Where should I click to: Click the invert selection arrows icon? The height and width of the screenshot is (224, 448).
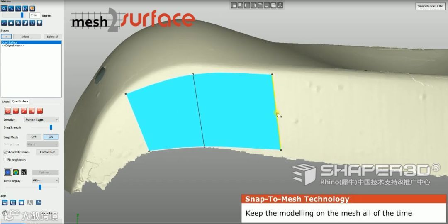coord(18,23)
